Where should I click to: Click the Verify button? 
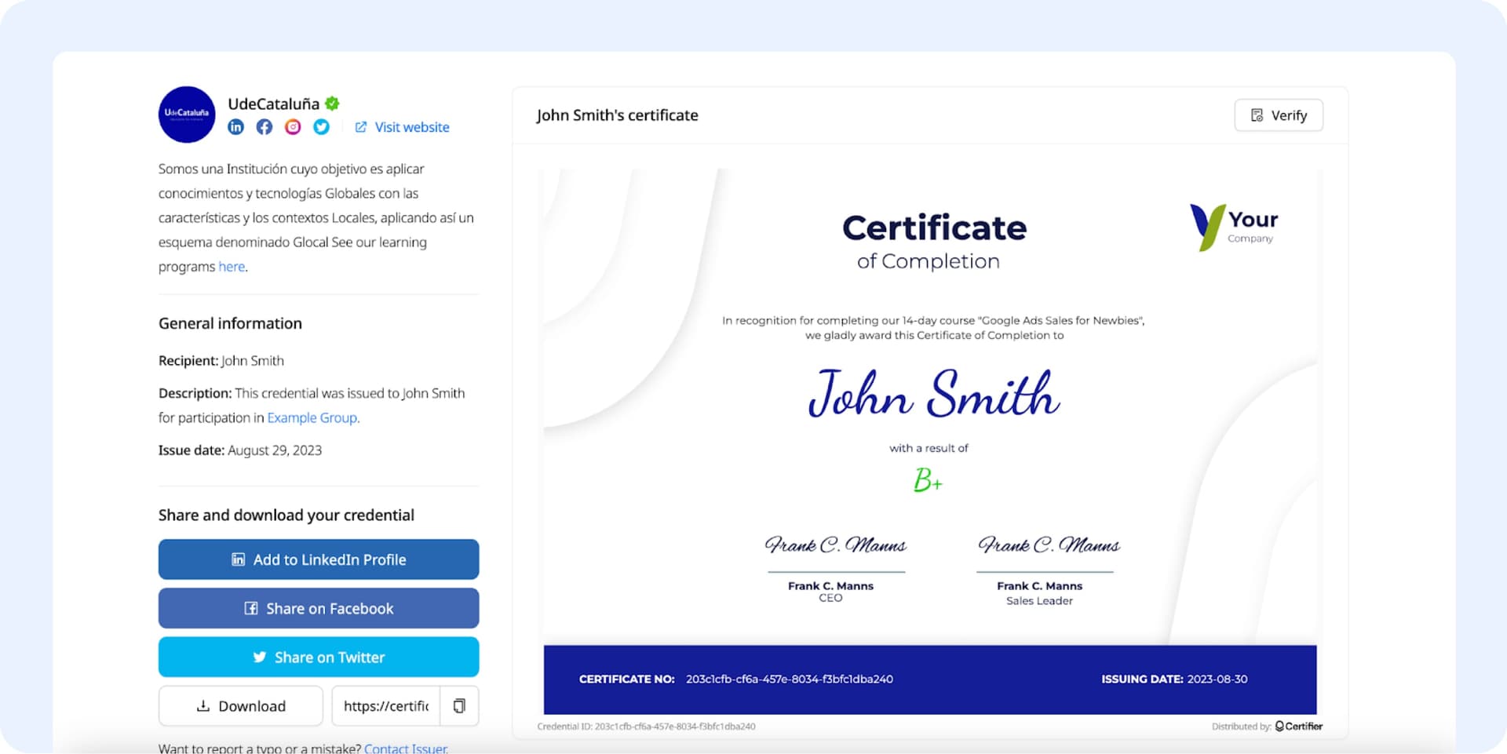tap(1279, 115)
